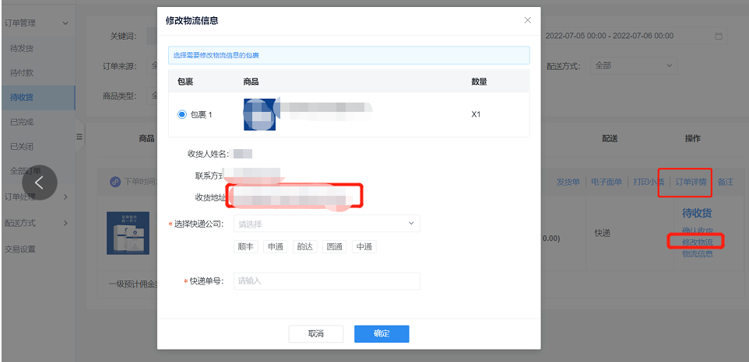Select the 包裹 1 radio button

coord(182,114)
